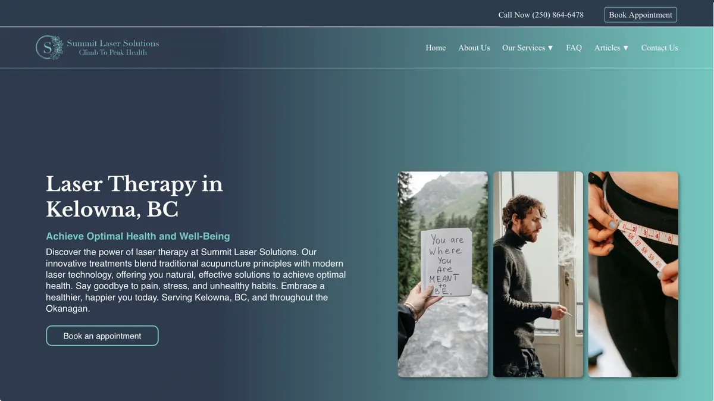Click the Achieve Optimal Health subheading
This screenshot has width=714, height=401.
click(138, 236)
